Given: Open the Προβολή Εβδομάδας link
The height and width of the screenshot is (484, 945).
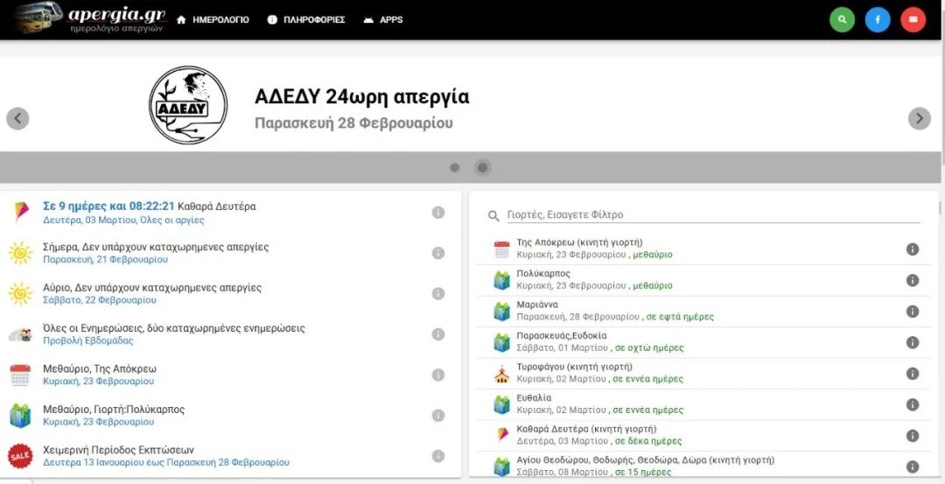Looking at the screenshot, I should (88, 340).
